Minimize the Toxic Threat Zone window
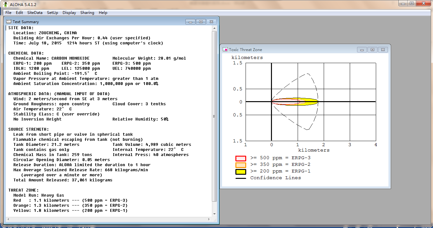Viewport: 433px width, 228px height. point(362,50)
